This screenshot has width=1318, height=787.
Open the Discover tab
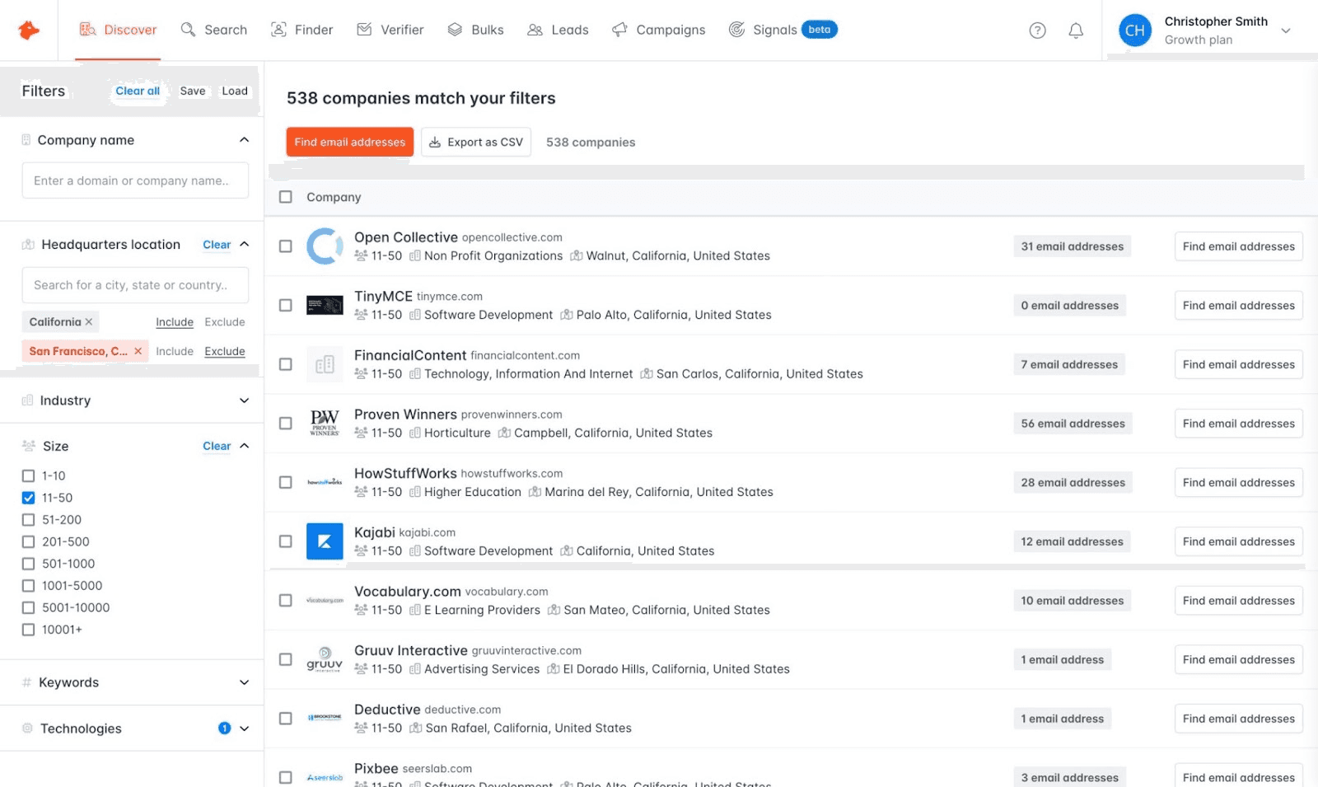[x=118, y=30]
